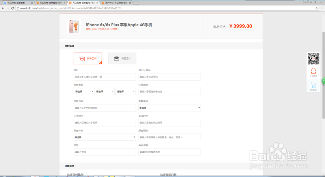Click the green floating bubble at right edge
Viewport: 325px width, 177px height.
pyautogui.click(x=324, y=81)
